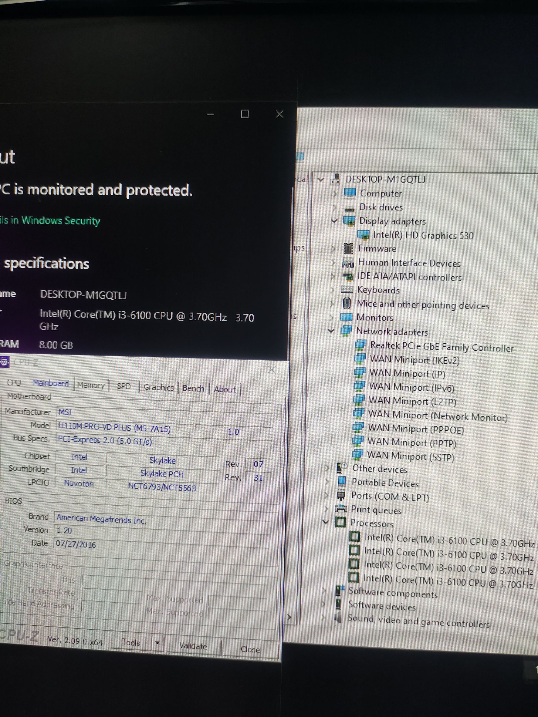Select WAN Miniport (Network Monitor) entry

pos(438,416)
